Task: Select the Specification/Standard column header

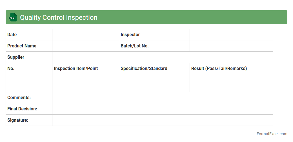Action: click(144, 69)
